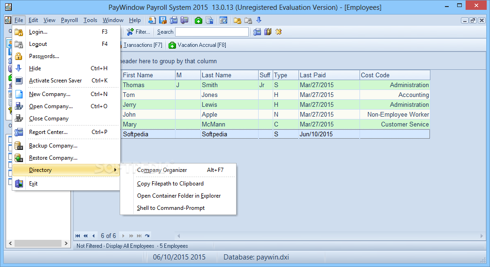The image size is (490, 267).
Task: Click the yellow X clear icon by the Search box
Action: (x=278, y=32)
